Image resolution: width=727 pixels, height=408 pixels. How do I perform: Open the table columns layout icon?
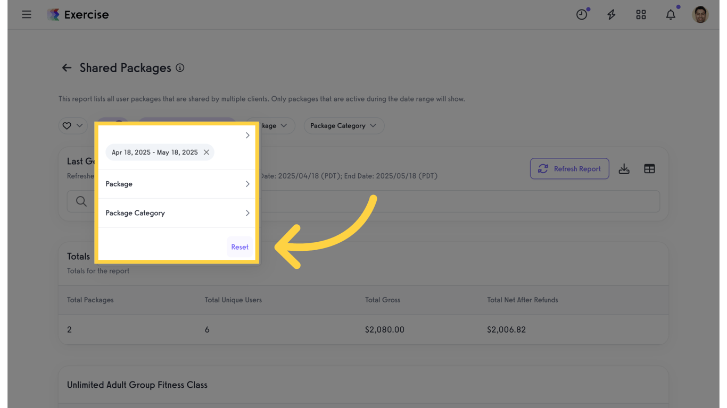click(649, 169)
